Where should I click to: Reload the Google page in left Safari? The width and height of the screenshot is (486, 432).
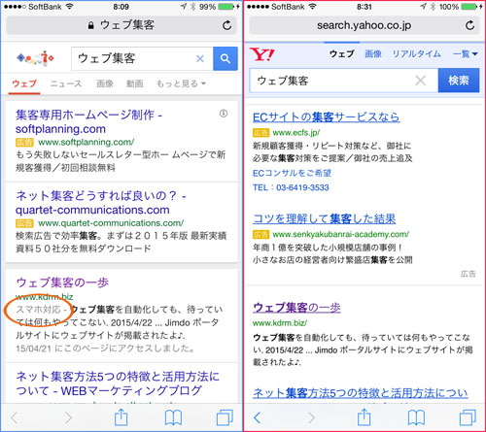pyautogui.click(x=226, y=25)
